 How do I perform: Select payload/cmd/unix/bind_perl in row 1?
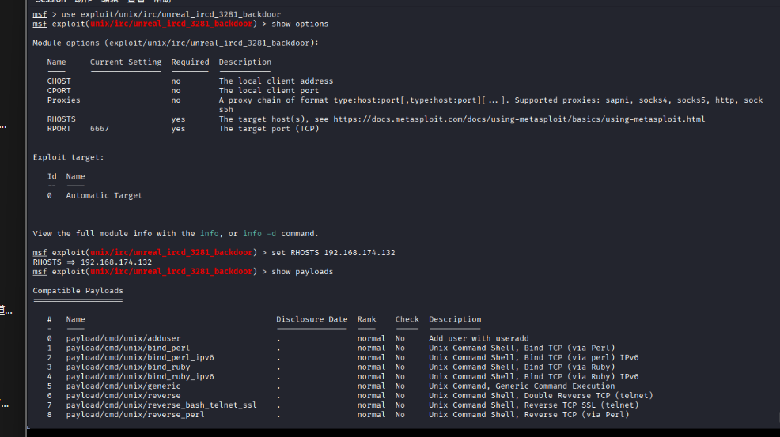(128, 348)
